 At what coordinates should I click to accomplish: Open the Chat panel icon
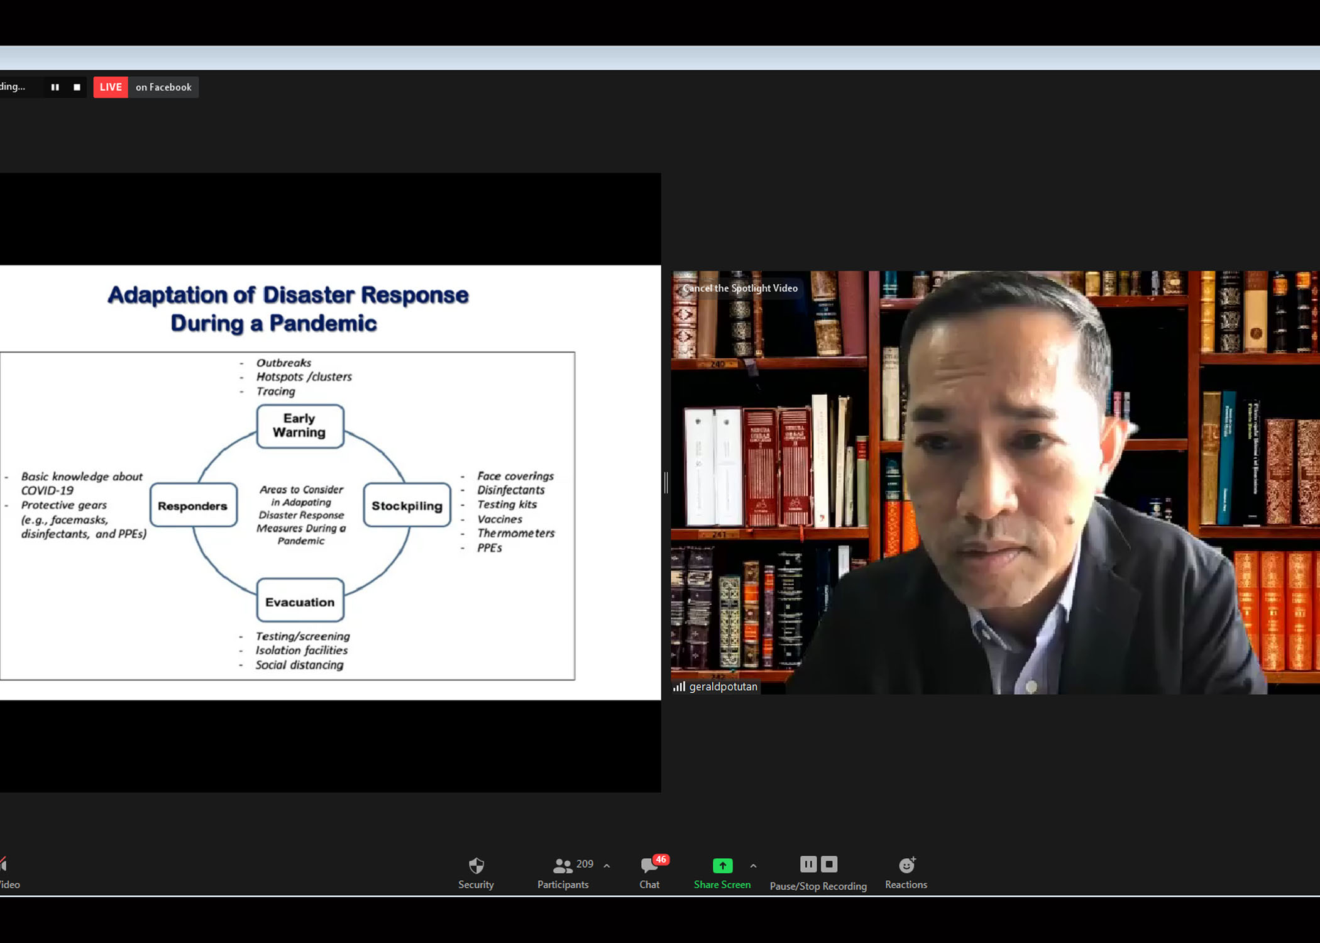648,867
